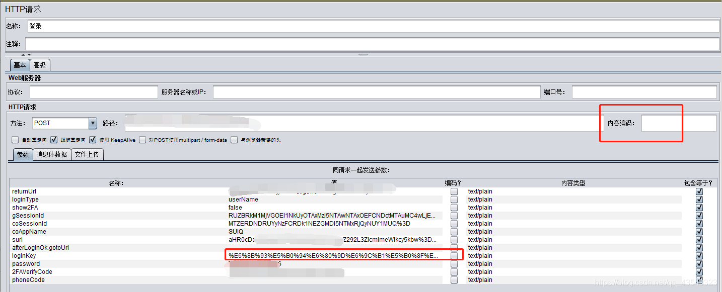Switch to the 消息体数据 tab
This screenshot has width=722, height=292.
pos(52,154)
